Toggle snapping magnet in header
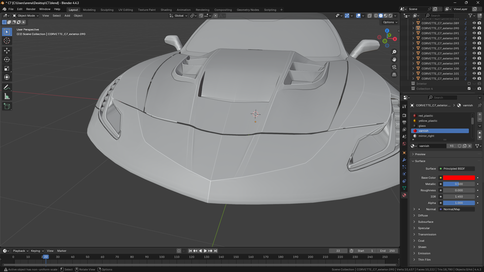484x272 pixels. 201,16
